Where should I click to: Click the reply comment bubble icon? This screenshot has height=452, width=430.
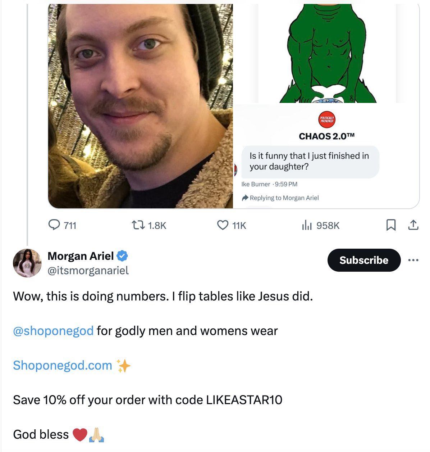click(x=54, y=225)
